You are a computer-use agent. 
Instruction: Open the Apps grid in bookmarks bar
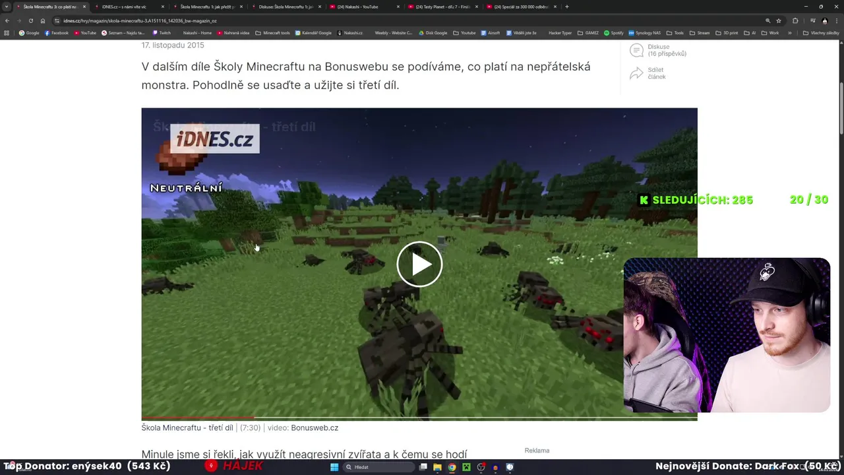(7, 32)
